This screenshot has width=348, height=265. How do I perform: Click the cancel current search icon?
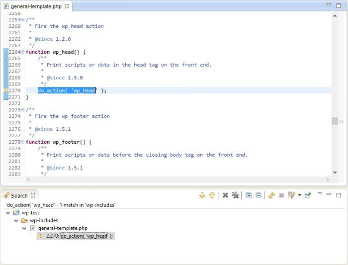(x=281, y=195)
